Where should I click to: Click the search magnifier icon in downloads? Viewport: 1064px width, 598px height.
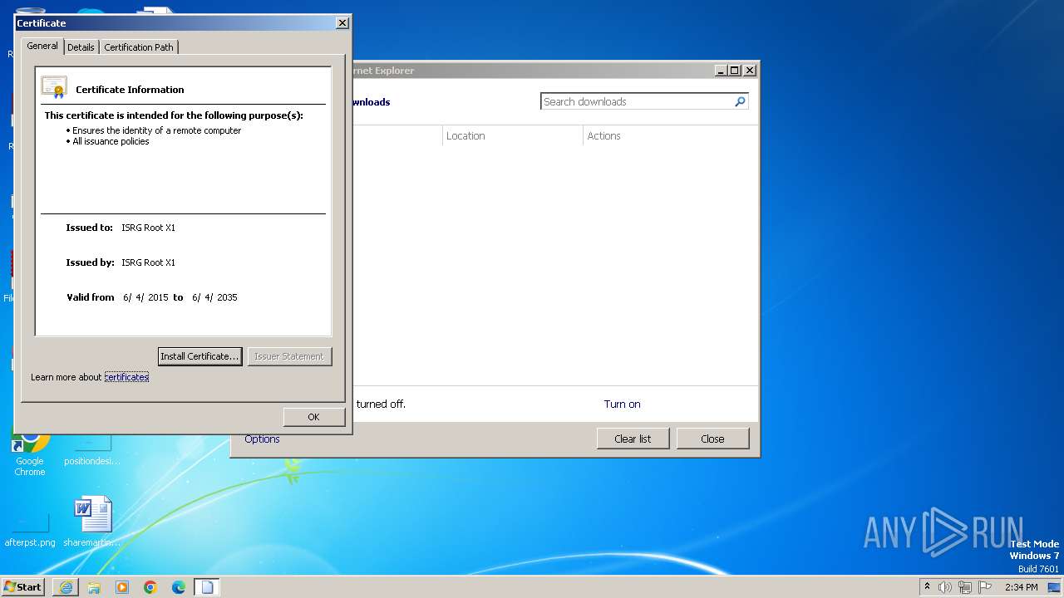pyautogui.click(x=740, y=101)
